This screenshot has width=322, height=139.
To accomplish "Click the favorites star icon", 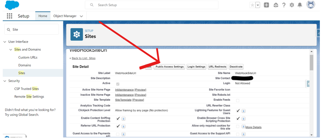I will [x=252, y=5].
